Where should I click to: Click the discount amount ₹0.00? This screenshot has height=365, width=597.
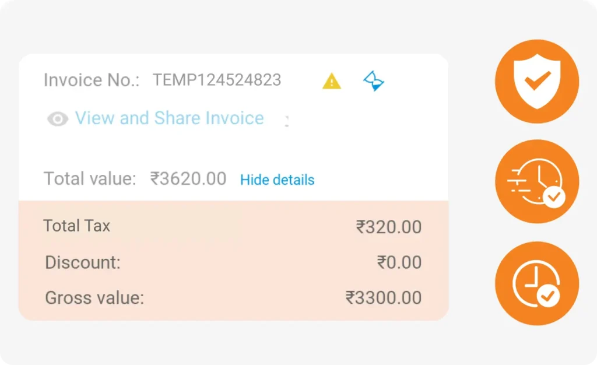(x=399, y=262)
